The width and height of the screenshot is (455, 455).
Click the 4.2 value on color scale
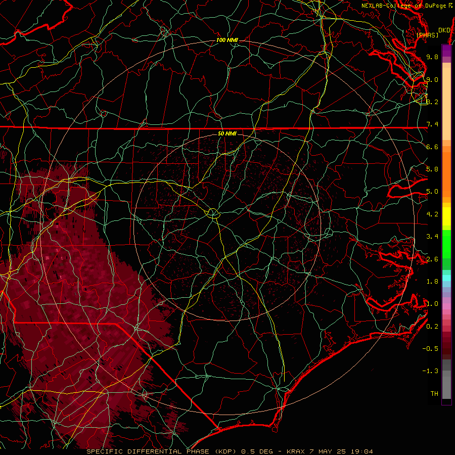[x=432, y=214]
